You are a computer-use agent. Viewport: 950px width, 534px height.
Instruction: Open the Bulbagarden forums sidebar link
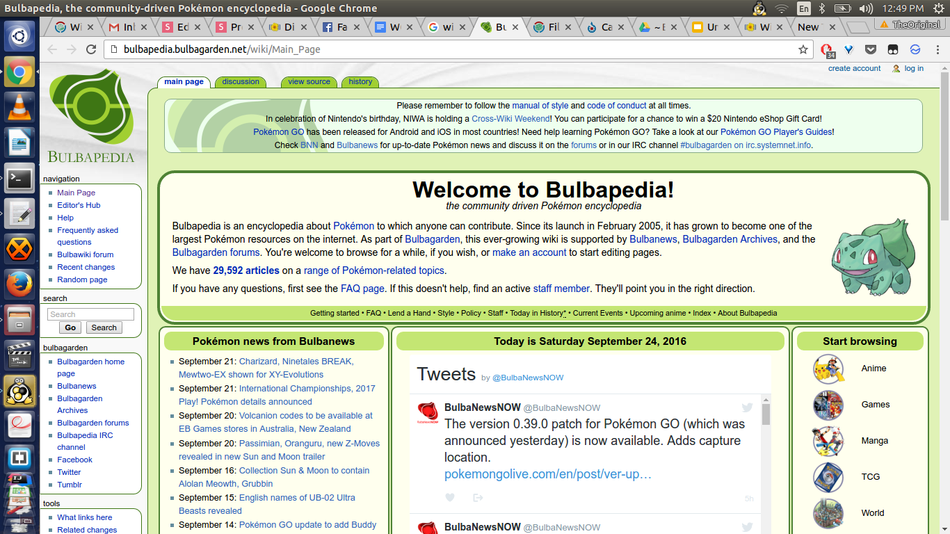click(x=93, y=423)
